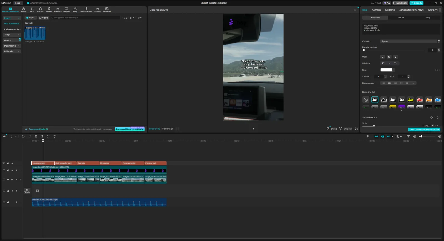
Task: Zoom out the timeline with minus icon
Action: (x=415, y=136)
